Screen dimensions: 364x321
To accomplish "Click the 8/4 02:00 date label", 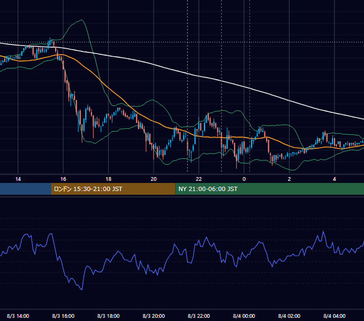I will point(289,316).
